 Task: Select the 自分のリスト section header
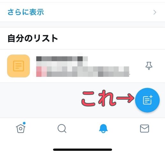coord(33,38)
